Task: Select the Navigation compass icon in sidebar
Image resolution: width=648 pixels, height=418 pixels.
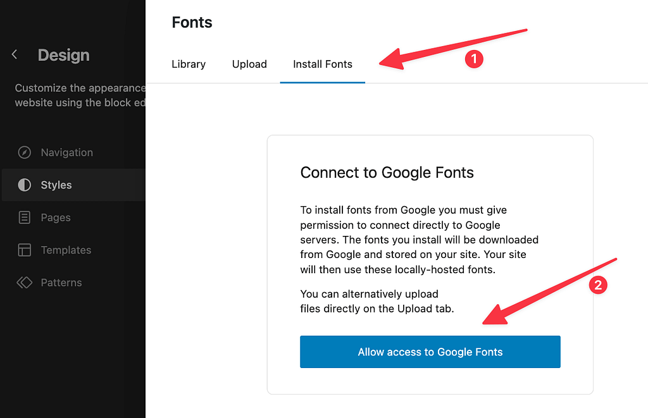Action: click(24, 152)
